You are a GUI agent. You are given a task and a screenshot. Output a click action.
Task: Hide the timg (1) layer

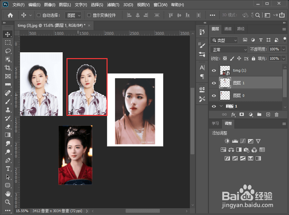[x=214, y=70]
